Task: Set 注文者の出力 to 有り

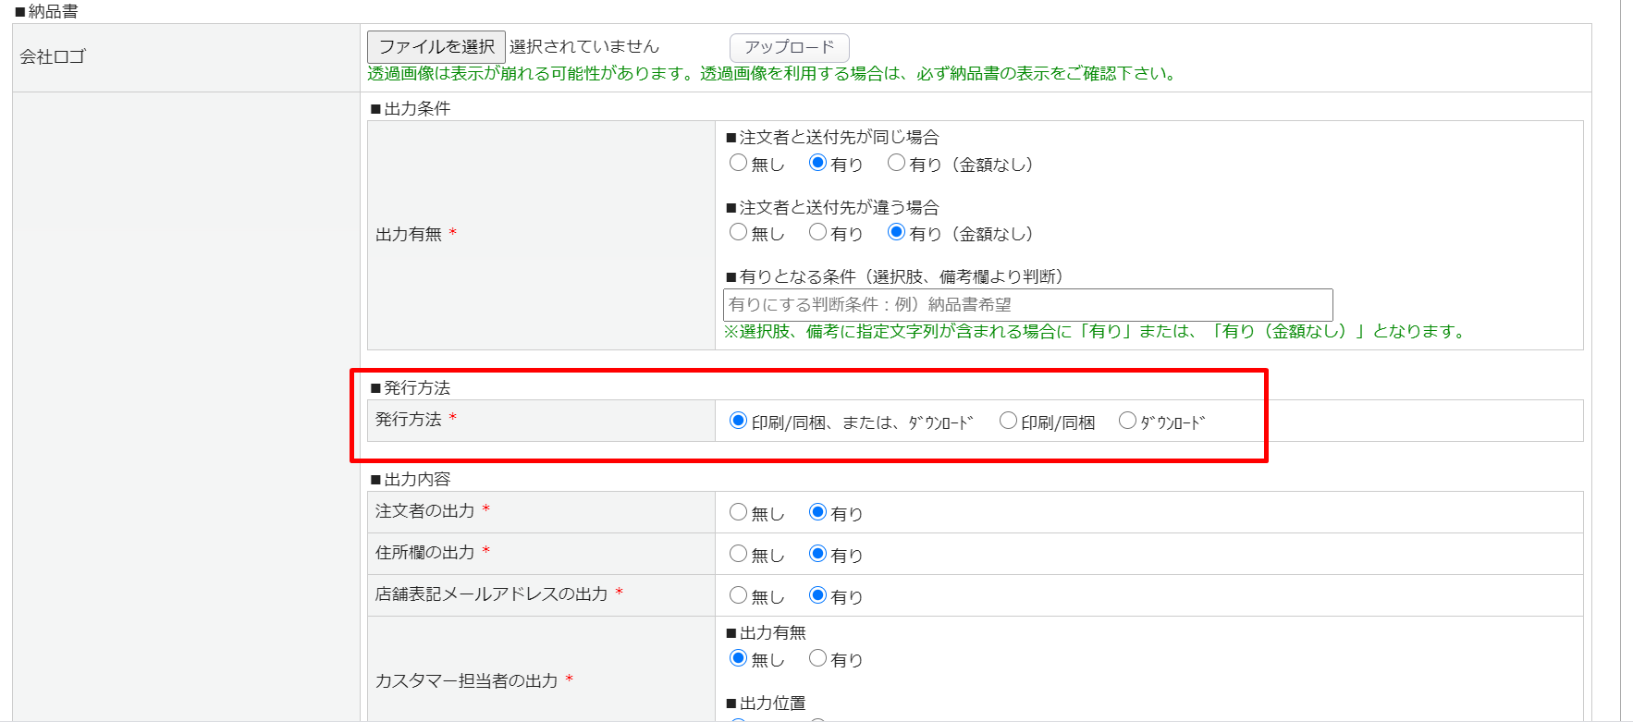Action: click(817, 512)
